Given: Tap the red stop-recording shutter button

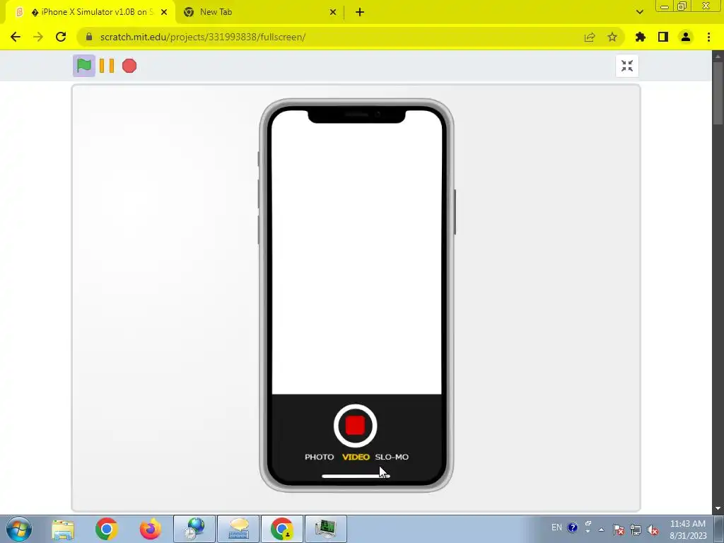Looking at the screenshot, I should click(x=355, y=426).
